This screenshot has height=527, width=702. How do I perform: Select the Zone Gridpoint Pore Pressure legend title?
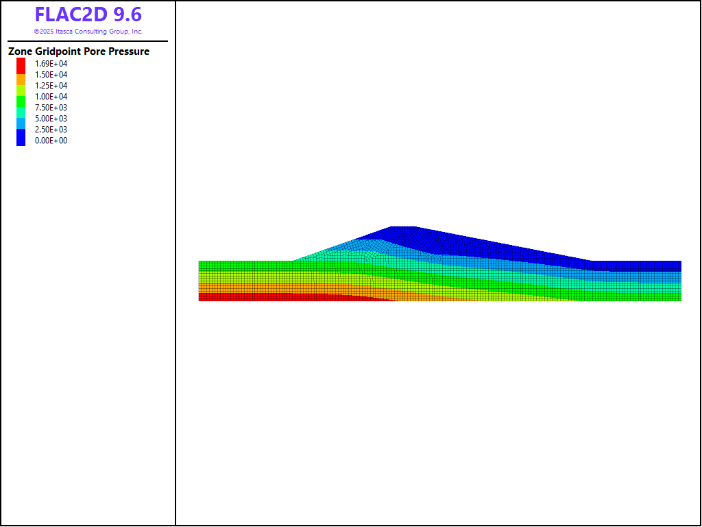(79, 51)
